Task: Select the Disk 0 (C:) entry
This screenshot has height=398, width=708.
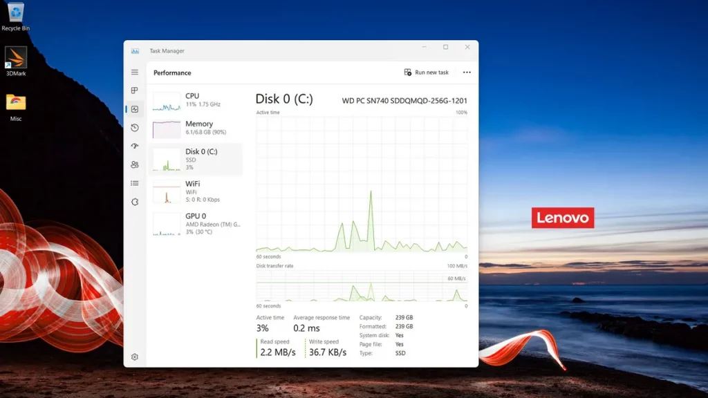Action: pos(201,158)
